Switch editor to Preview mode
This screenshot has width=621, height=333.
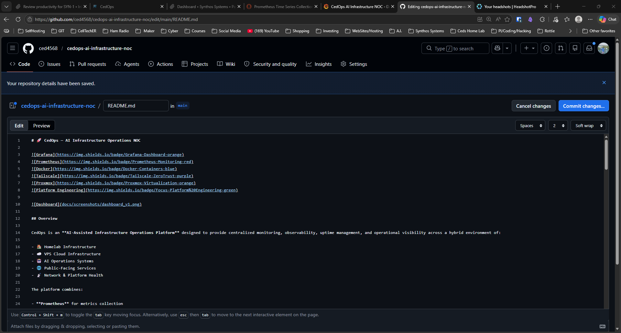42,126
